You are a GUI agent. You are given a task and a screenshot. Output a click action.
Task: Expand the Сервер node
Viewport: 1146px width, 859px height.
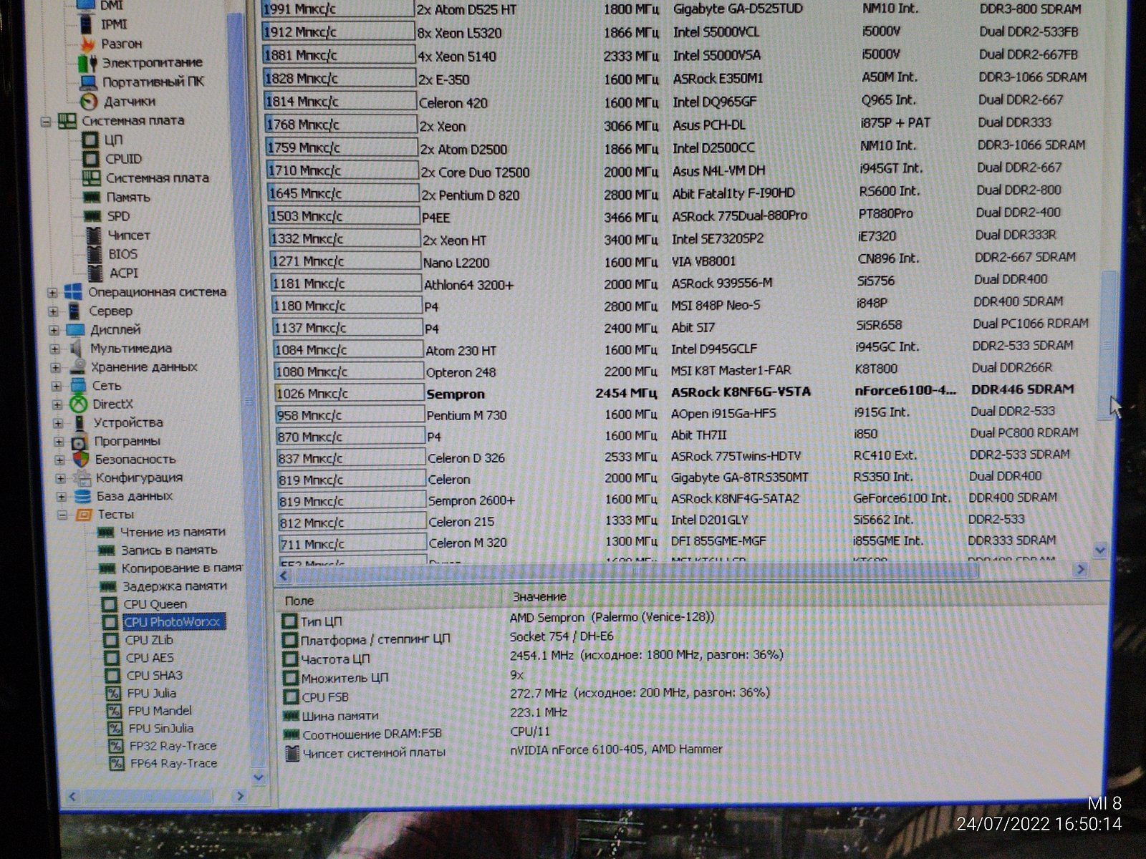[x=54, y=311]
